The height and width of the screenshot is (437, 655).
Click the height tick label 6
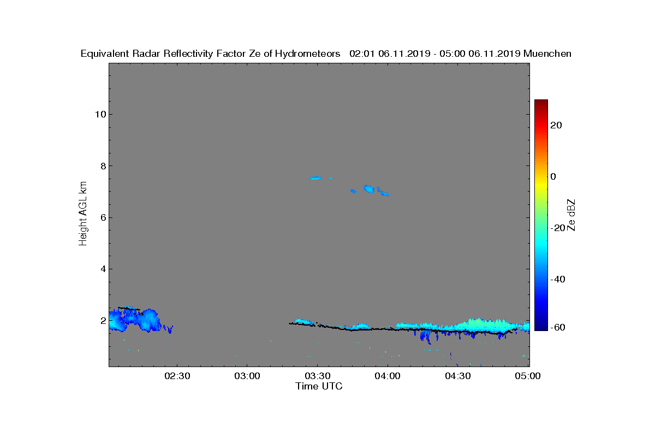[102, 217]
